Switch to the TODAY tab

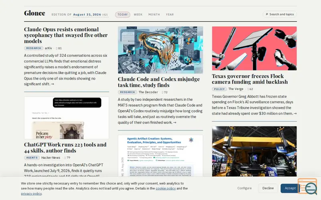[x=122, y=14]
